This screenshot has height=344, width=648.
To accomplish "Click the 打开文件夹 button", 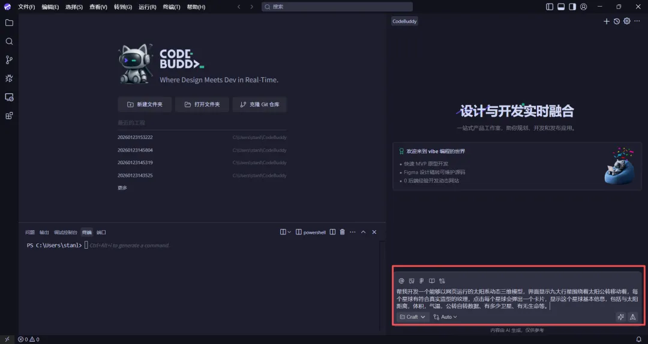I will coord(202,104).
